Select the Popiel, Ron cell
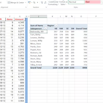This screenshot has height=103, width=103. (x=38, y=50)
